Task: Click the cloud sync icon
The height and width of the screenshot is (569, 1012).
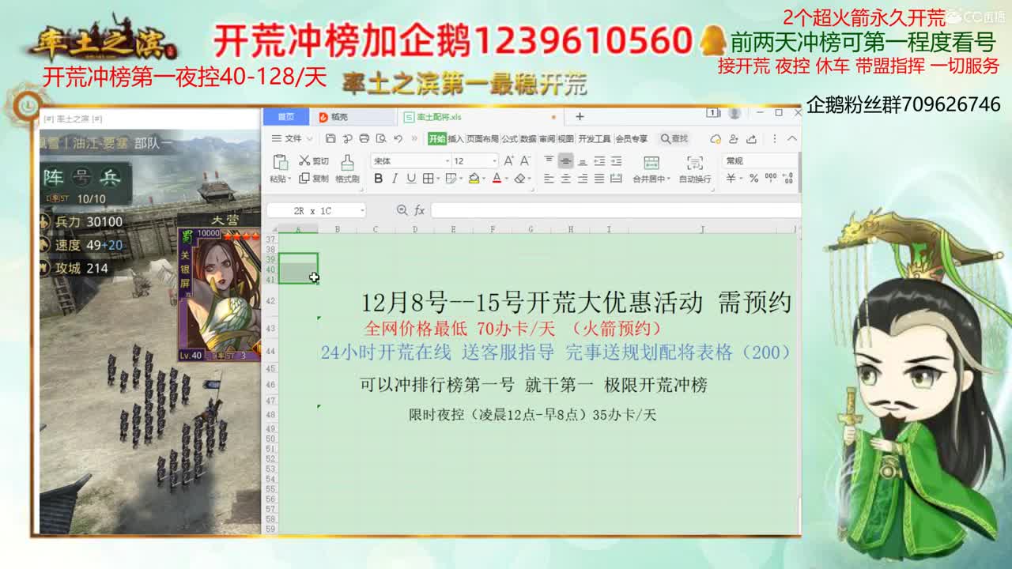Action: pyautogui.click(x=716, y=139)
